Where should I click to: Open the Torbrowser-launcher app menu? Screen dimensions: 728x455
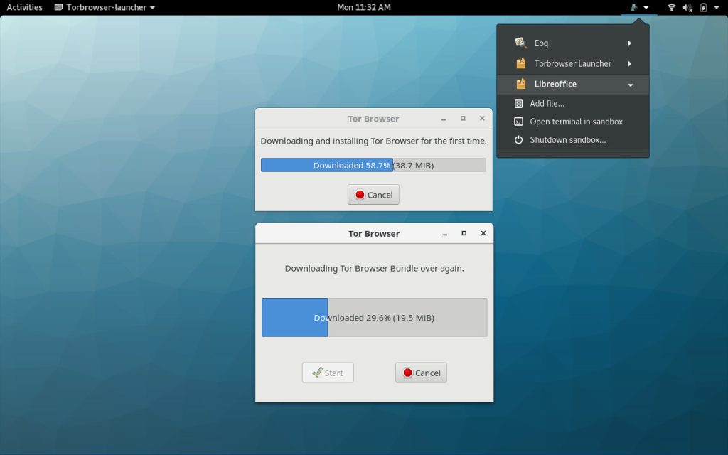[105, 8]
